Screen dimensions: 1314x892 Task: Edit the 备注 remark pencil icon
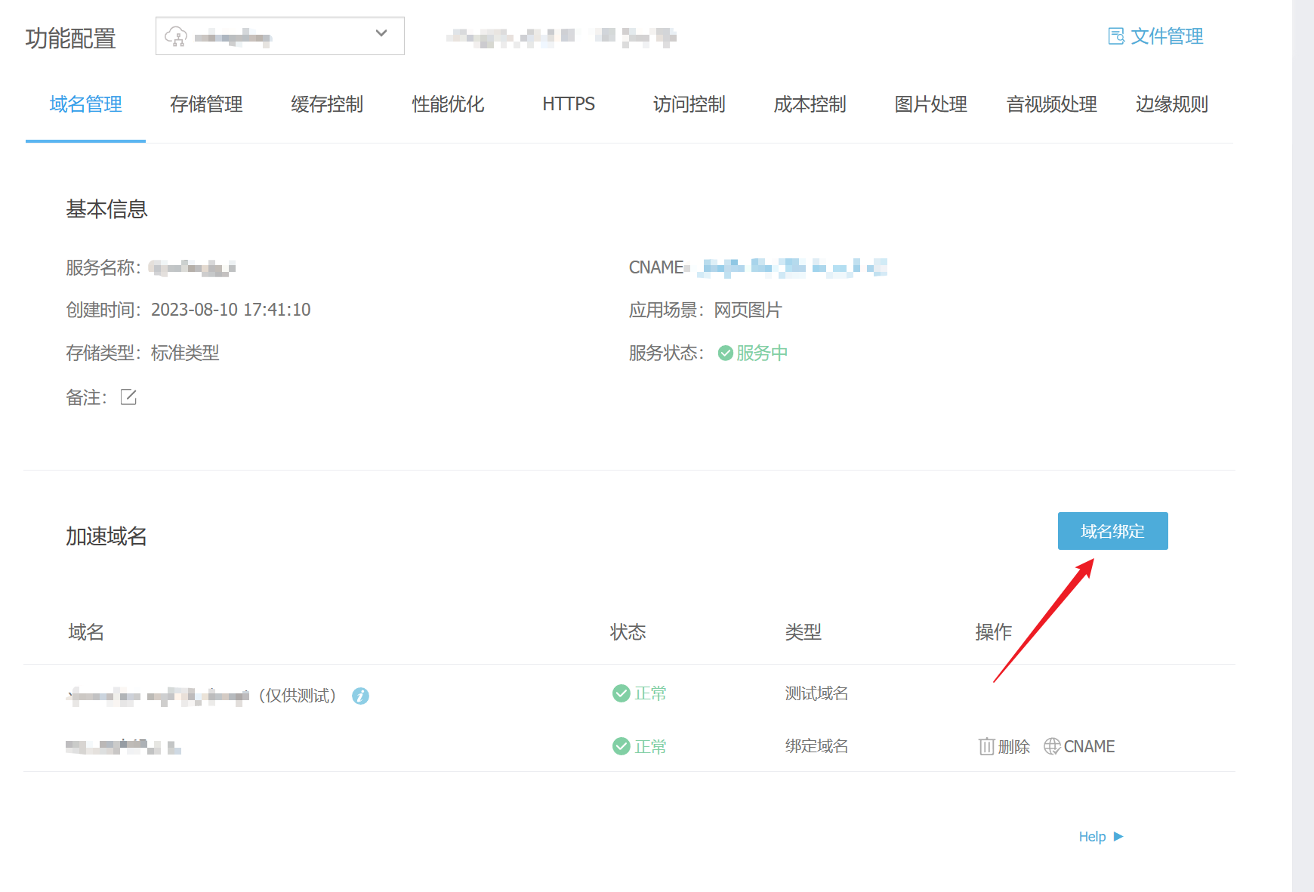pos(128,397)
